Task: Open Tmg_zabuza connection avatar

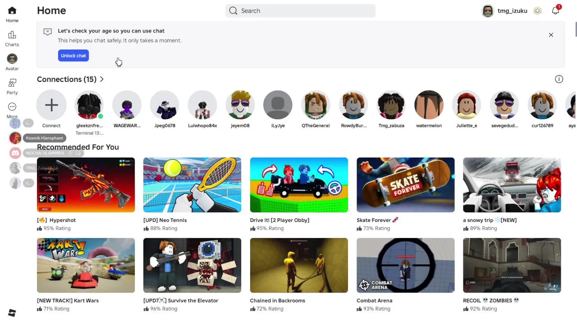Action: tap(391, 105)
